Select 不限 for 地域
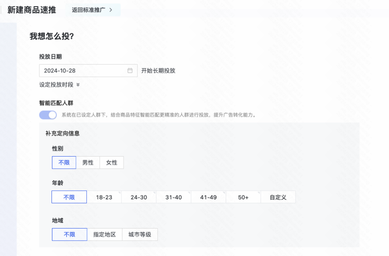The height and width of the screenshot is (256, 389). (69, 234)
